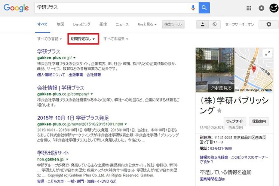Click the red map pin
Viewport: 279px width, 186px height.
click(x=254, y=69)
